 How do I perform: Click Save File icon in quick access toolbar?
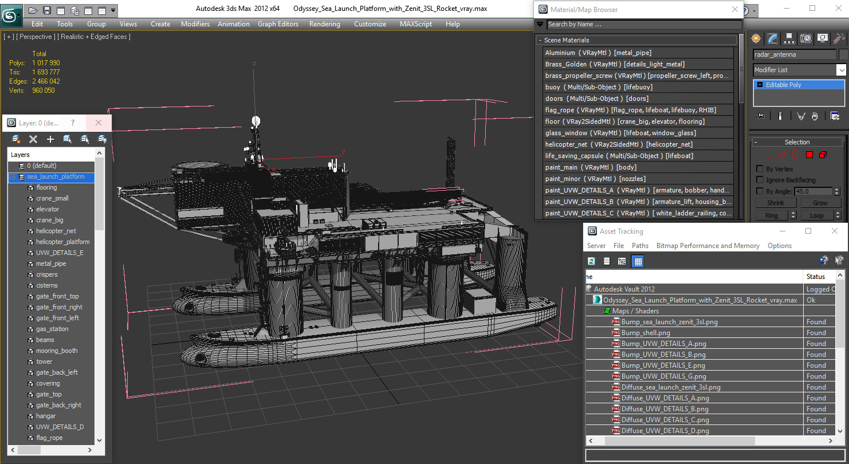(47, 10)
